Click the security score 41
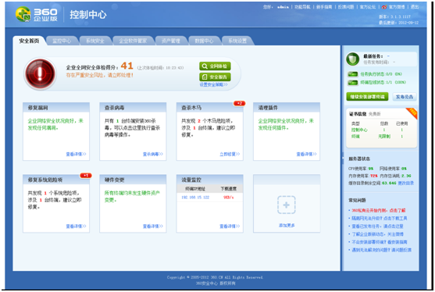The height and width of the screenshot is (292, 435). (127, 66)
